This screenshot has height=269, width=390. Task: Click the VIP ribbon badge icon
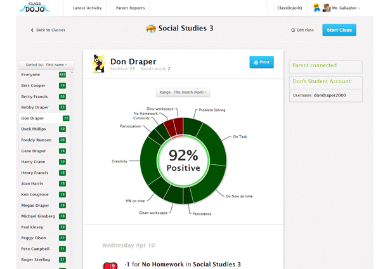(x=316, y=8)
